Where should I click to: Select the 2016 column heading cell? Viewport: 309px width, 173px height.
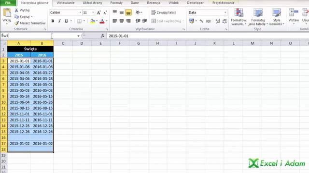42,55
